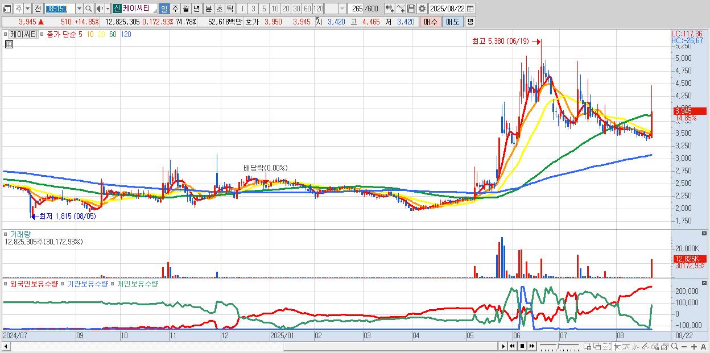Click the 신 badge beside stock name
Image resolution: width=710 pixels, height=353 pixels.
point(117,9)
